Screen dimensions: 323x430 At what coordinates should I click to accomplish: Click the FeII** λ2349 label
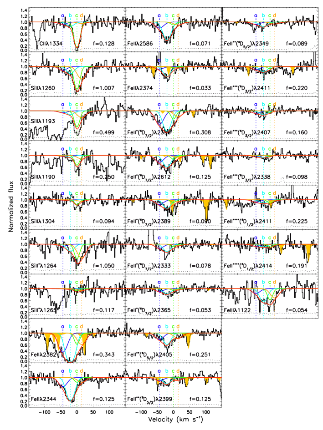tap(246, 43)
